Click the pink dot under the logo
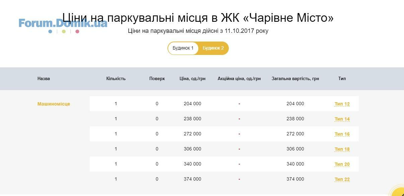This screenshot has height=196, width=404. [77, 31]
